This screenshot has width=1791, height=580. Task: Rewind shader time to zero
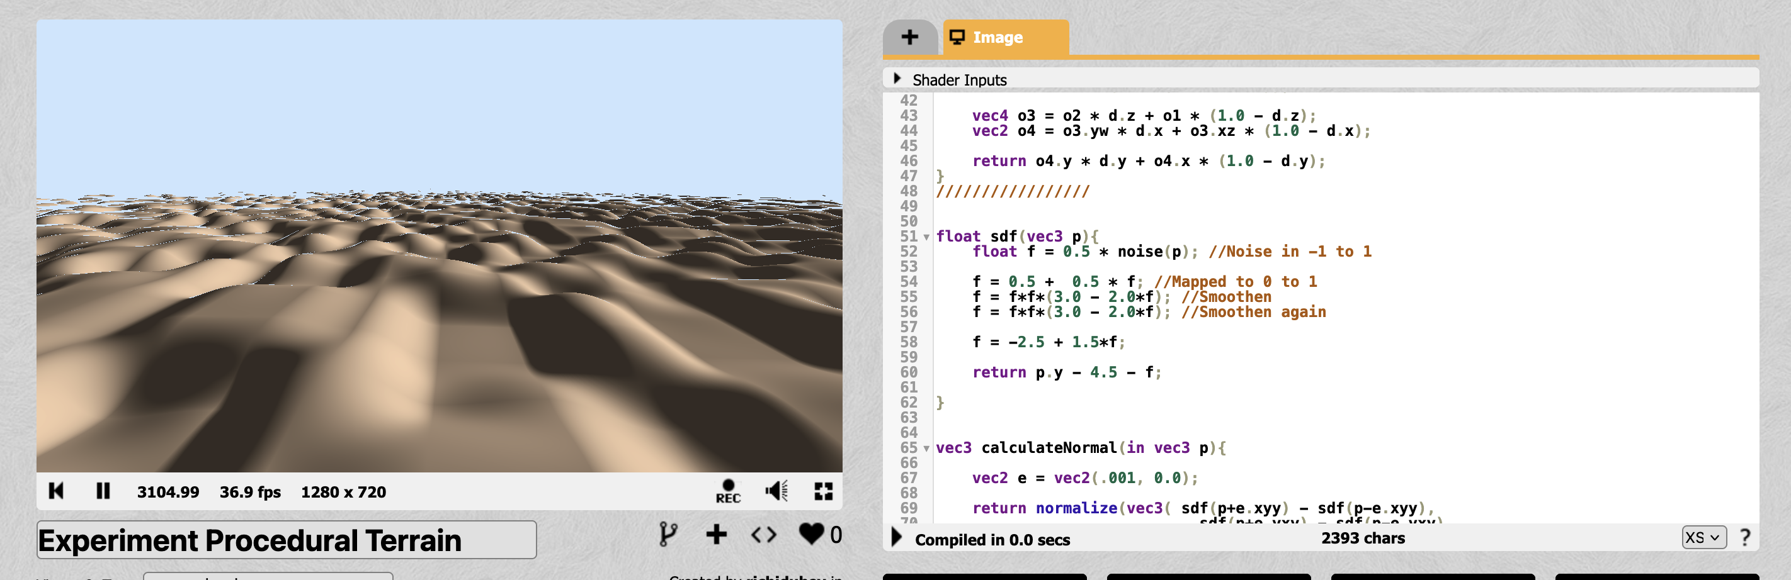click(56, 491)
